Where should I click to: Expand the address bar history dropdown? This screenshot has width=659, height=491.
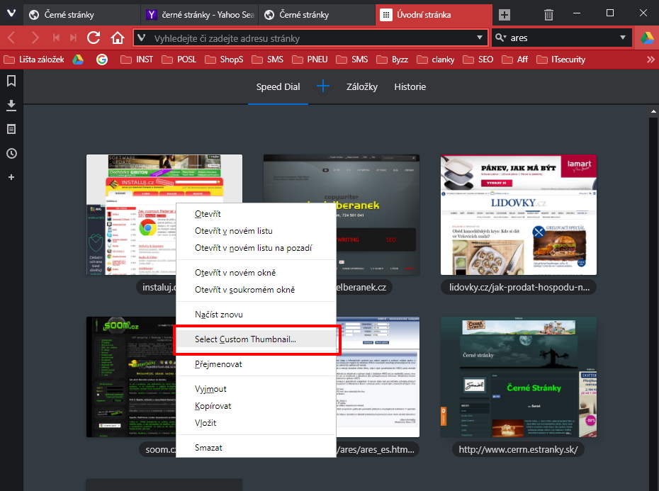coord(480,38)
